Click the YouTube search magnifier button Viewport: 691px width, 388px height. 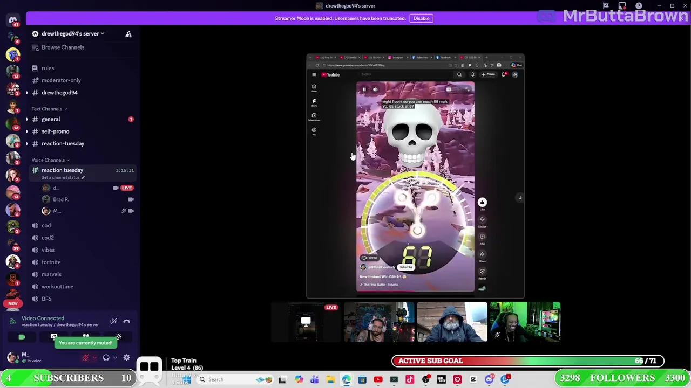click(x=459, y=75)
